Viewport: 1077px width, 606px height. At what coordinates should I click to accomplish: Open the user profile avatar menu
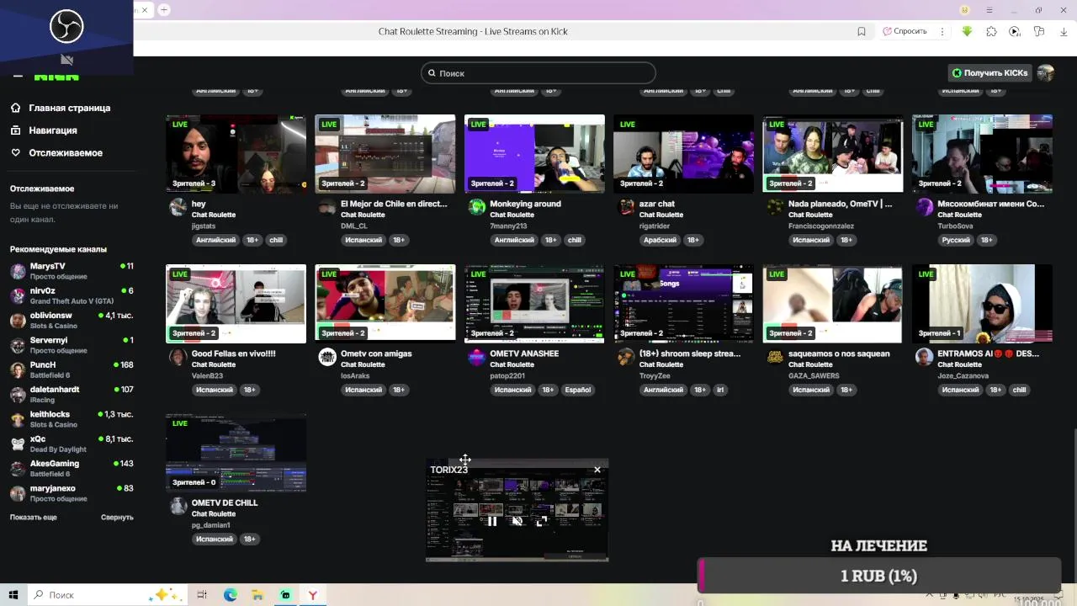coord(1045,73)
